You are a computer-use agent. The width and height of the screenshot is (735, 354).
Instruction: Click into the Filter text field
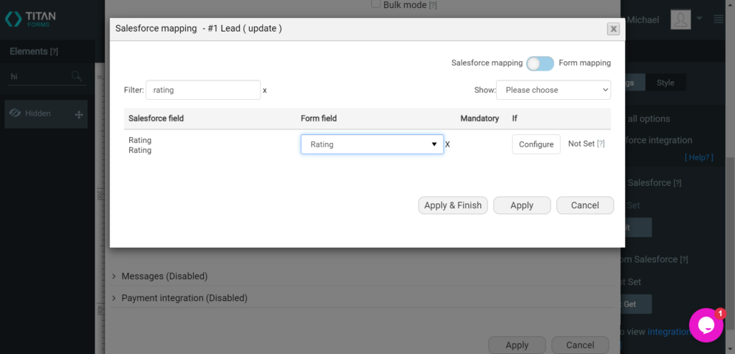(x=203, y=90)
